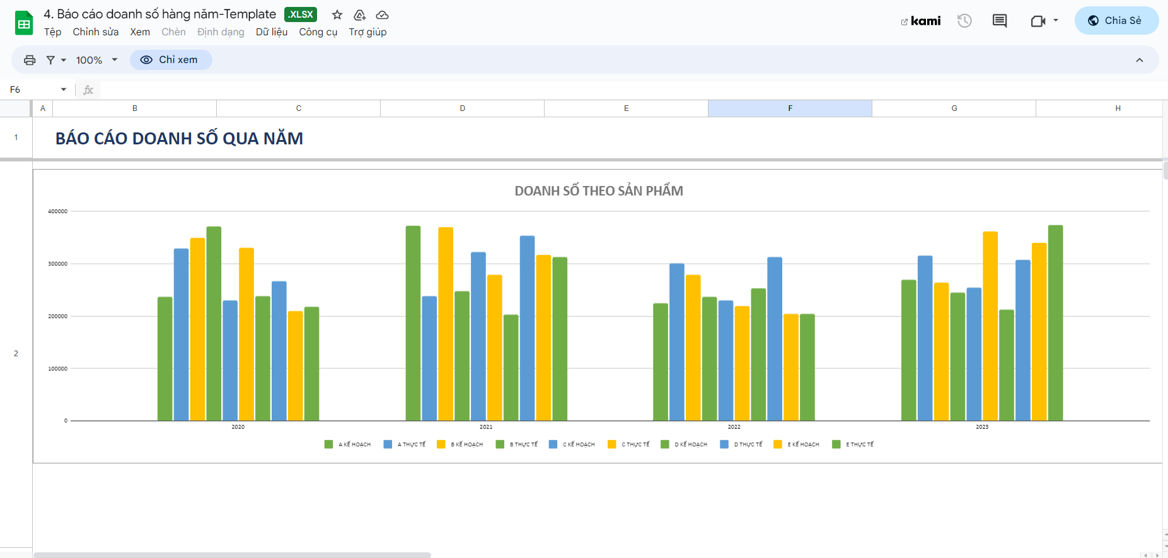Viewport: 1168px width, 558px height.
Task: Open the 100% zoom dropdown
Action: coord(96,60)
